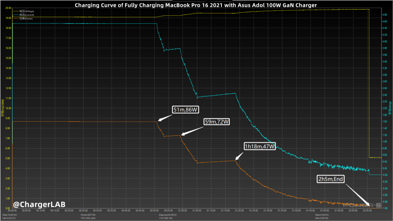Select the Voltage legend entry
Viewport: 393px width, 221px height.
coord(23,11)
